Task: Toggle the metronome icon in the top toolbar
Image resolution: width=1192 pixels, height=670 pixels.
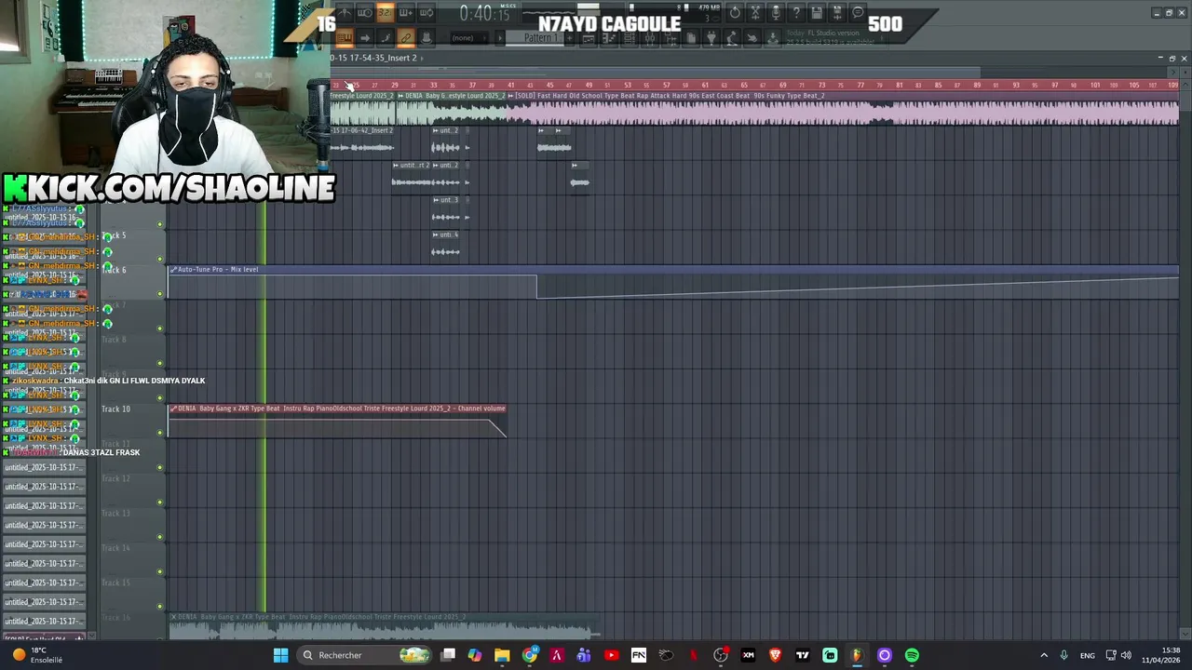Action: [x=345, y=13]
